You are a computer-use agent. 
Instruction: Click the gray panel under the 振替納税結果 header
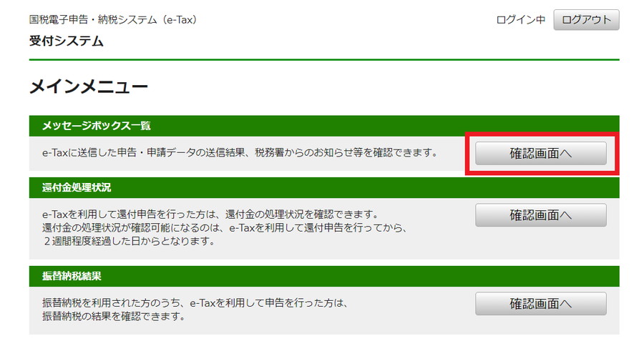click(324, 310)
